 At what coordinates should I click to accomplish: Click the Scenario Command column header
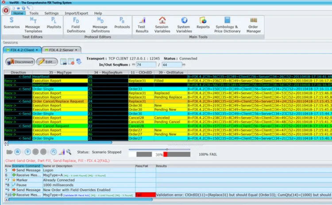27,166
